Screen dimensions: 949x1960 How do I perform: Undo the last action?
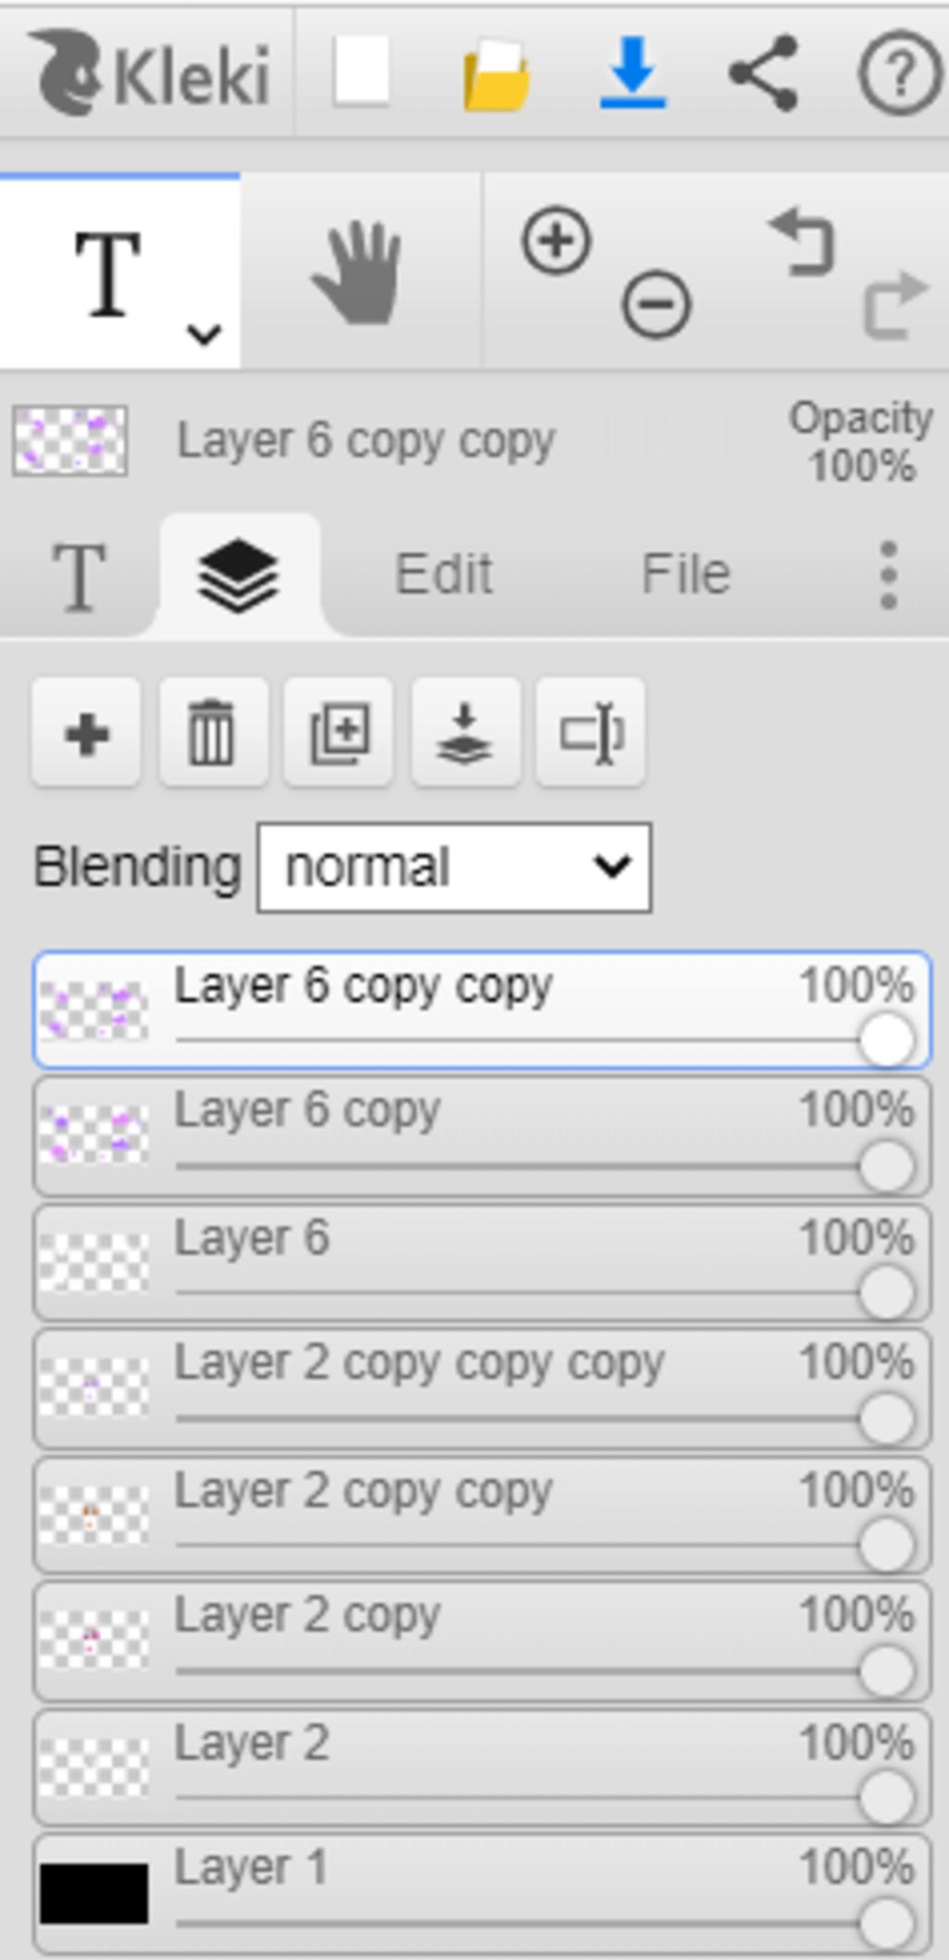[803, 243]
